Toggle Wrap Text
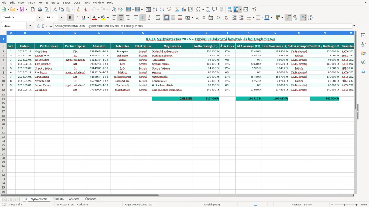Image resolution: width=369 pixels, height=207 pixels. pos(158,18)
